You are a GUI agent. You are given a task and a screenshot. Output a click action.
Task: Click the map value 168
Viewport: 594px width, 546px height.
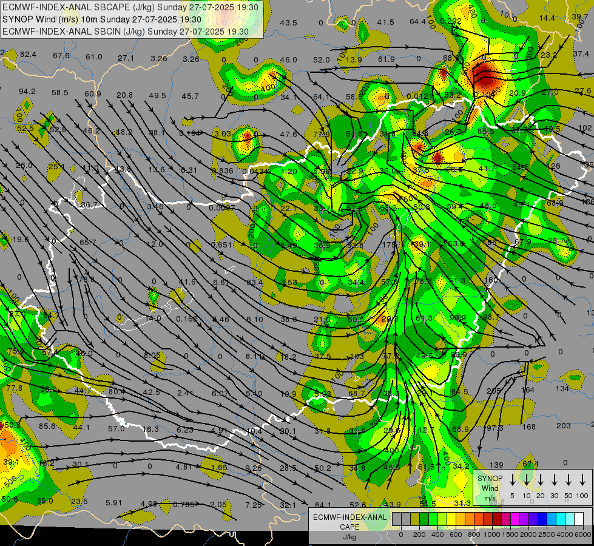pyautogui.click(x=529, y=426)
